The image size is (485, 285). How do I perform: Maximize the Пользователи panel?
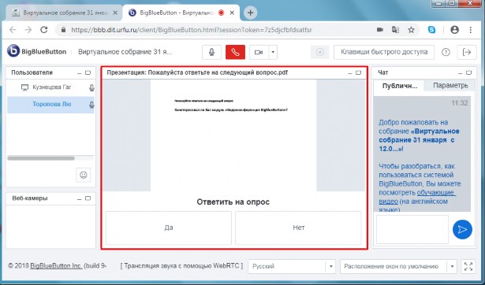pyautogui.click(x=88, y=72)
